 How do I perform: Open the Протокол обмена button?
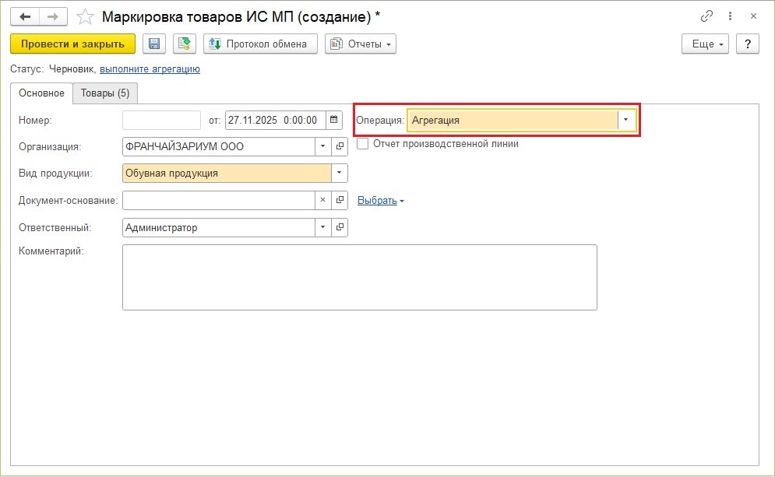[x=260, y=44]
